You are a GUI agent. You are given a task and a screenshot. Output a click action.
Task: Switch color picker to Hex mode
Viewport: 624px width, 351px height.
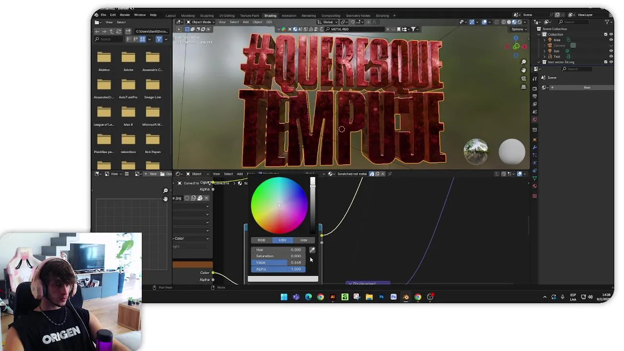click(x=304, y=240)
